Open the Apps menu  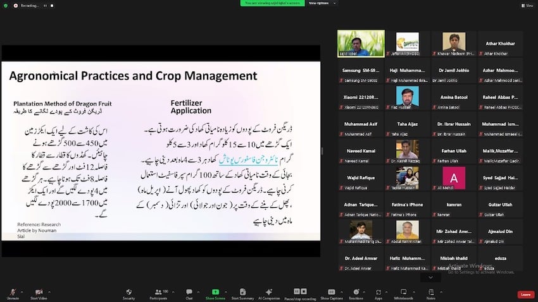(378, 293)
